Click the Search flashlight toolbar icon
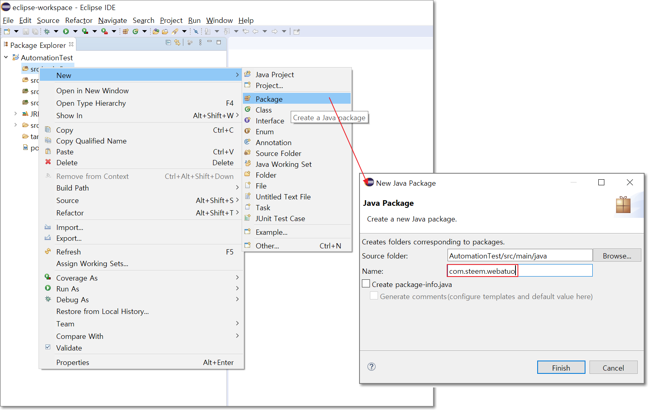Screen dimensions: 649x410 pos(175,31)
